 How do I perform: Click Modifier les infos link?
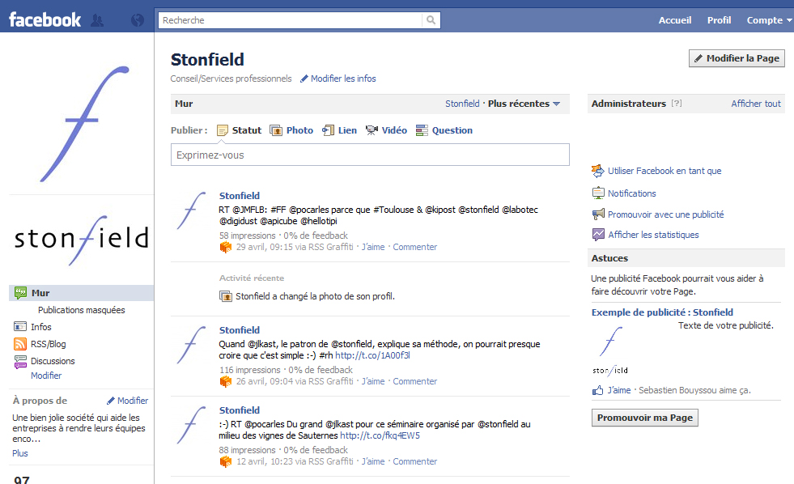tap(343, 79)
